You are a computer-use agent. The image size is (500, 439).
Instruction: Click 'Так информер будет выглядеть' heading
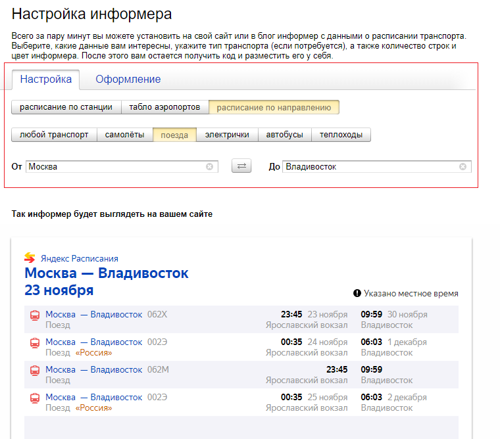pyautogui.click(x=112, y=214)
